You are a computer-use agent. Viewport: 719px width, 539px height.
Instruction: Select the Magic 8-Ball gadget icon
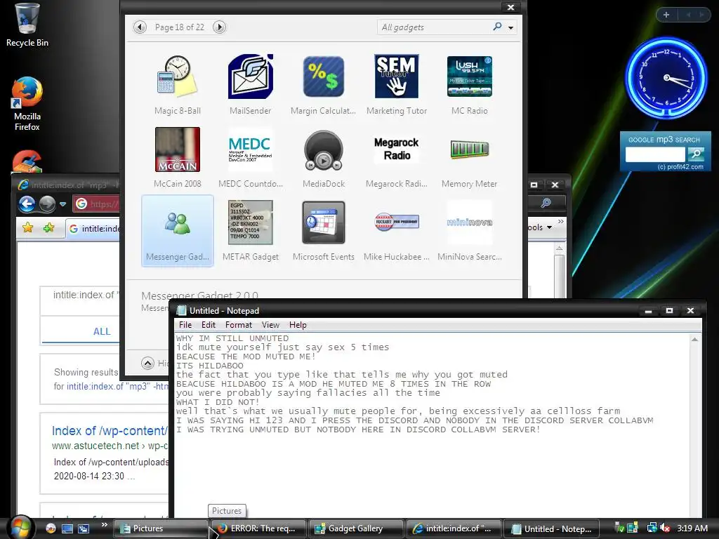point(178,76)
